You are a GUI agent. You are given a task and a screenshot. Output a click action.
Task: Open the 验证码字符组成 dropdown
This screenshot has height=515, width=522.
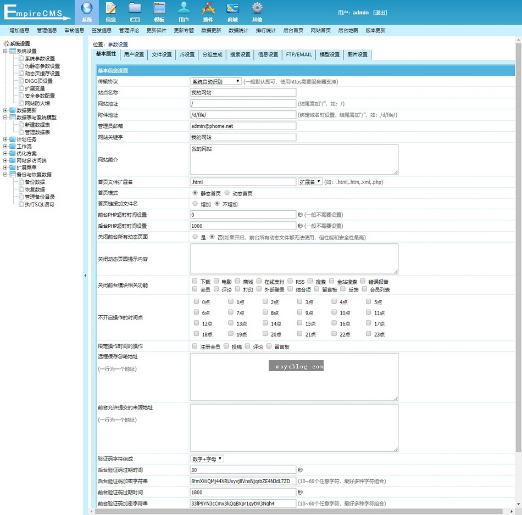tap(207, 459)
